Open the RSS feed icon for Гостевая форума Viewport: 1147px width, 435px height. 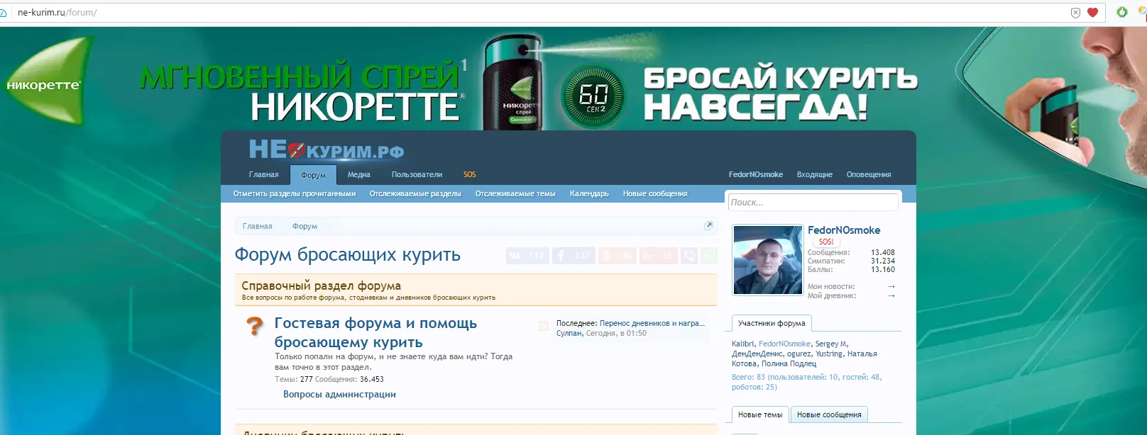click(544, 326)
